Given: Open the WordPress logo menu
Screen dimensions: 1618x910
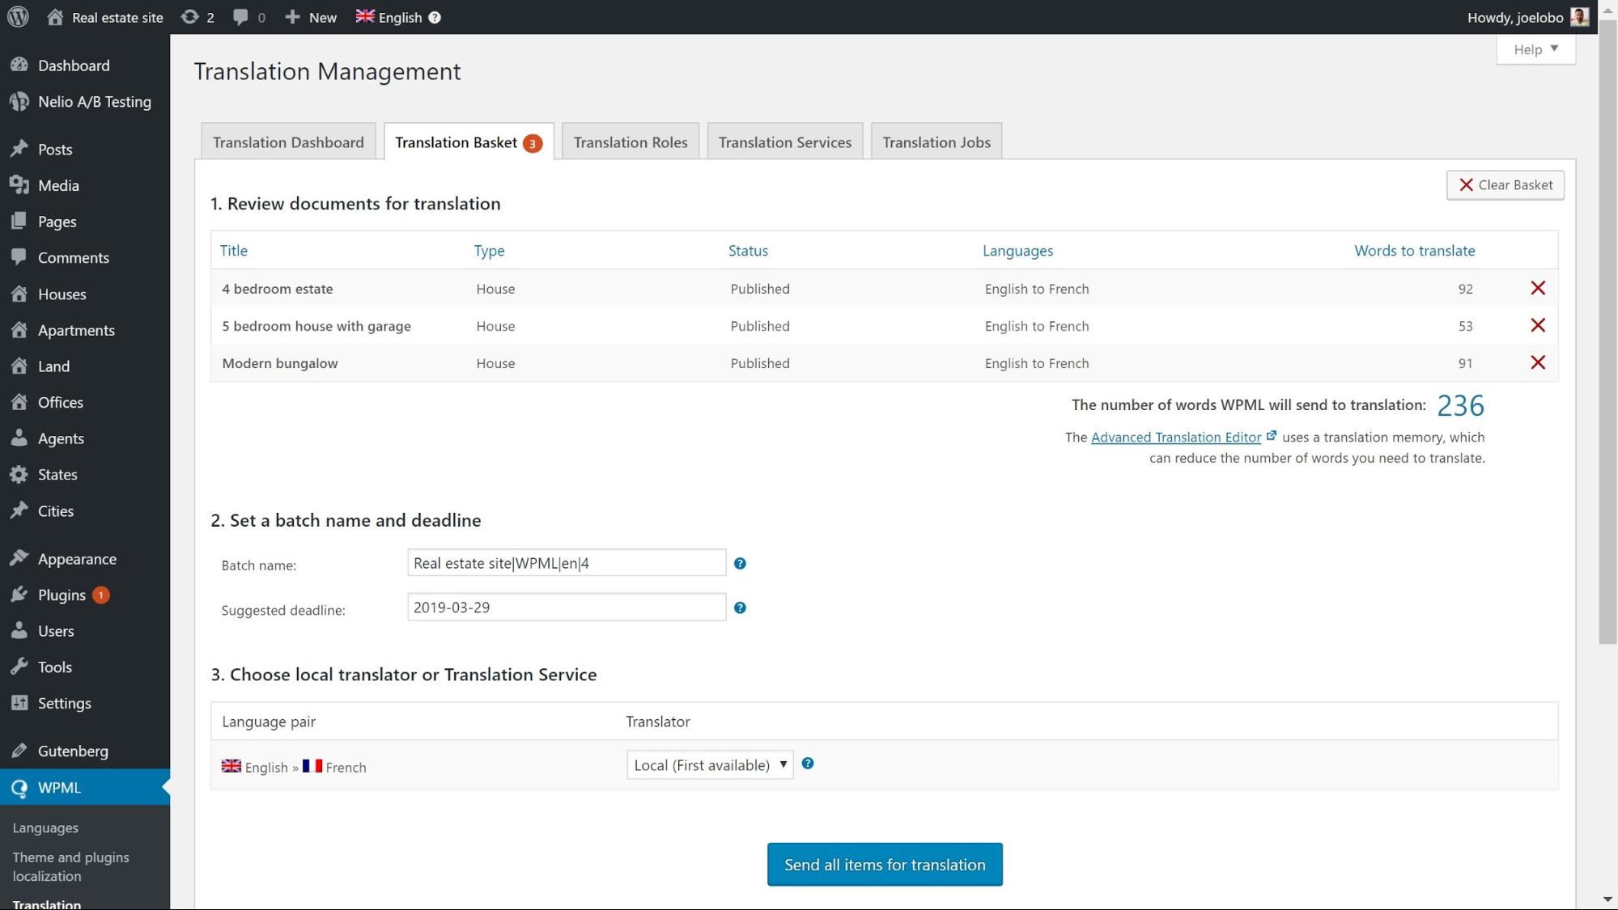Looking at the screenshot, I should pos(18,17).
